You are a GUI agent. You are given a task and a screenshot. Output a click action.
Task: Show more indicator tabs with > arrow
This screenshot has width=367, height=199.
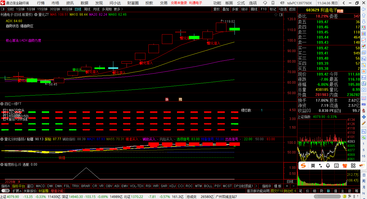pos(256,186)
